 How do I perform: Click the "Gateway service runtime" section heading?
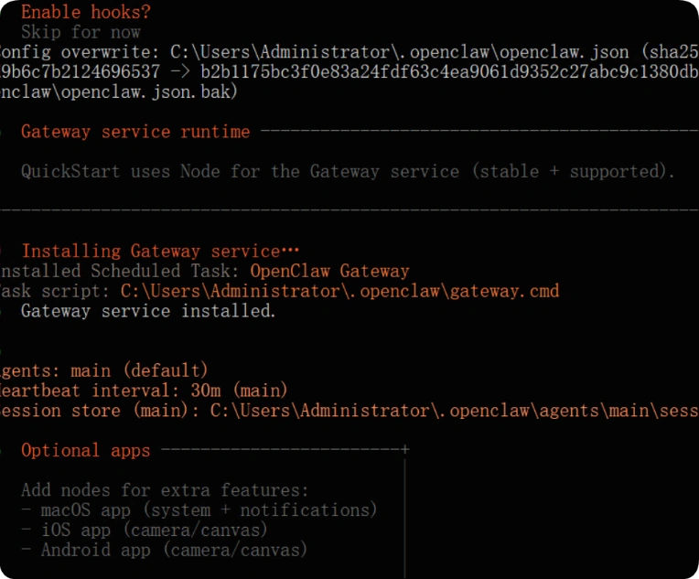click(x=134, y=132)
